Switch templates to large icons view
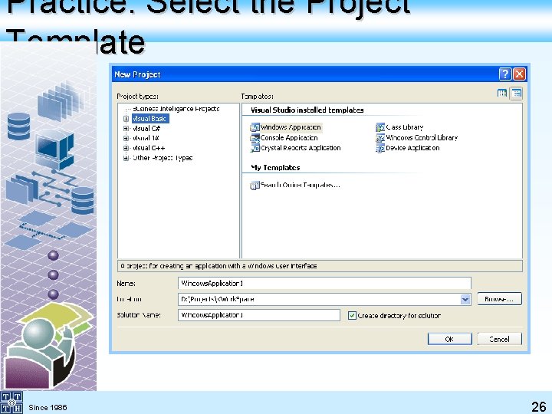The height and width of the screenshot is (414, 552). pos(502,94)
